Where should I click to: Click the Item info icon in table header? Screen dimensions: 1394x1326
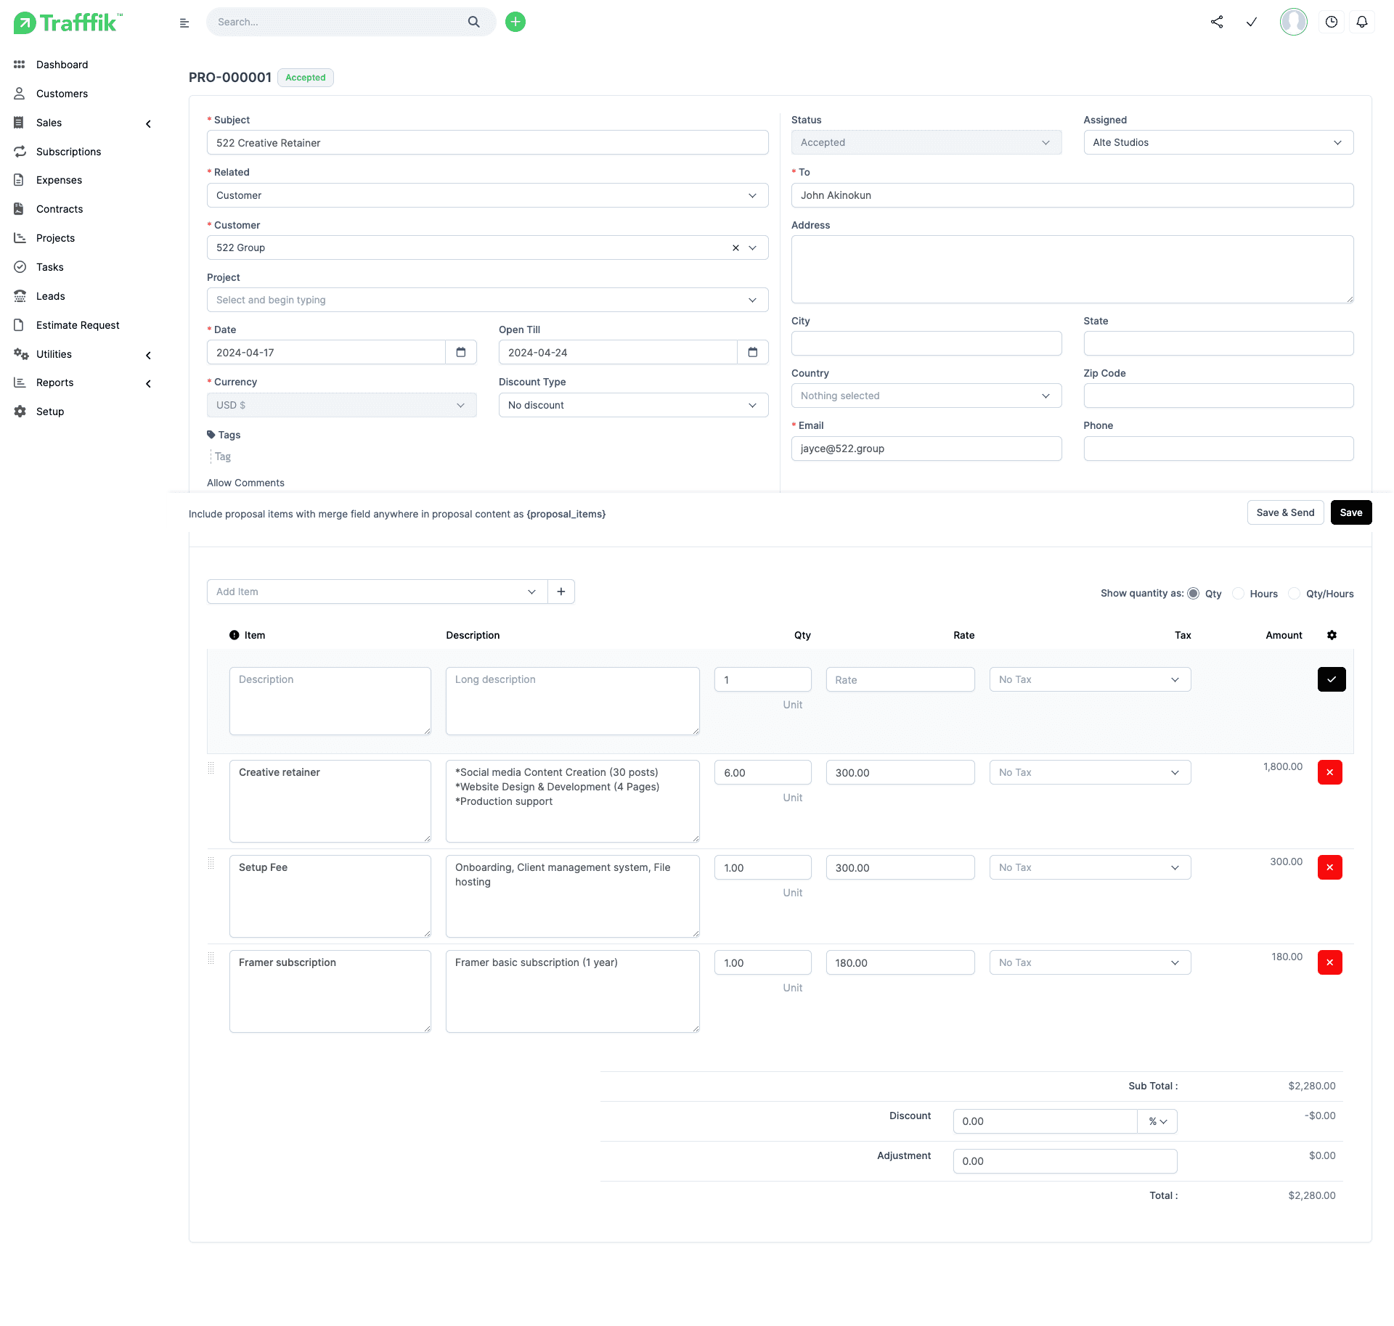[235, 635]
